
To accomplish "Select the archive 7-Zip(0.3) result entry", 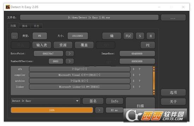I will point(80,81).
